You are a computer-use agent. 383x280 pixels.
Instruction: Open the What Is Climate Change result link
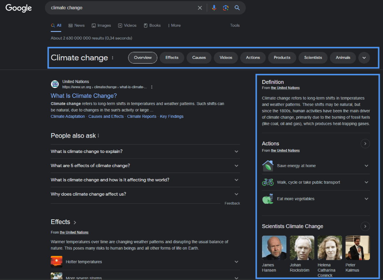(x=84, y=95)
